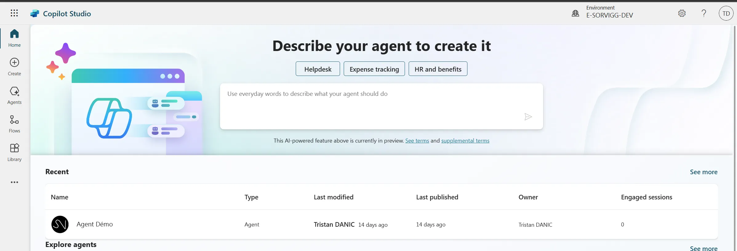Open the TD account profile menu

726,13
